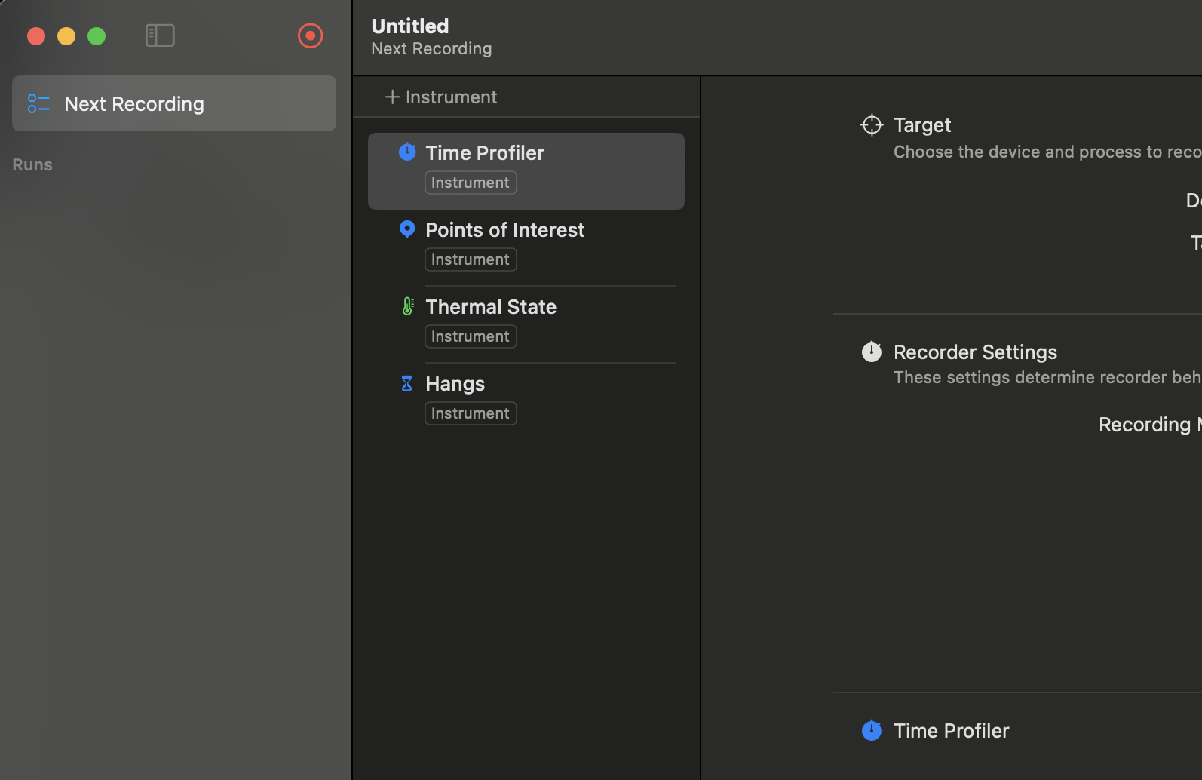Select the Hangs instrument

[x=526, y=401]
